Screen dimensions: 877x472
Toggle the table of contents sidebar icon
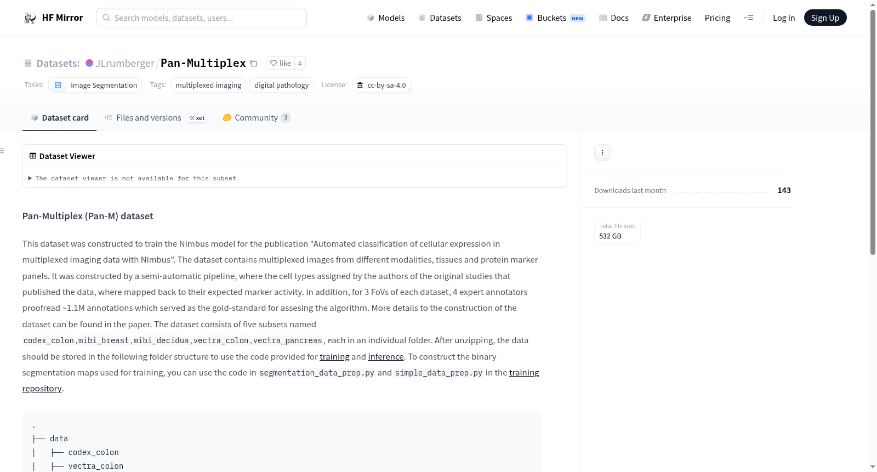[x=2, y=151]
